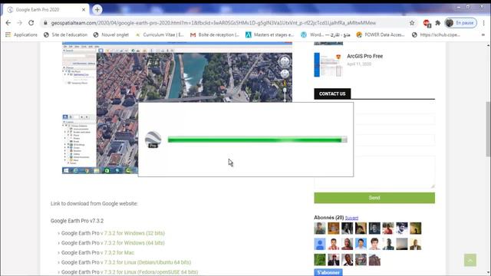Click the green installer progress bar
Image resolution: width=491 pixels, height=276 pixels.
coord(258,140)
